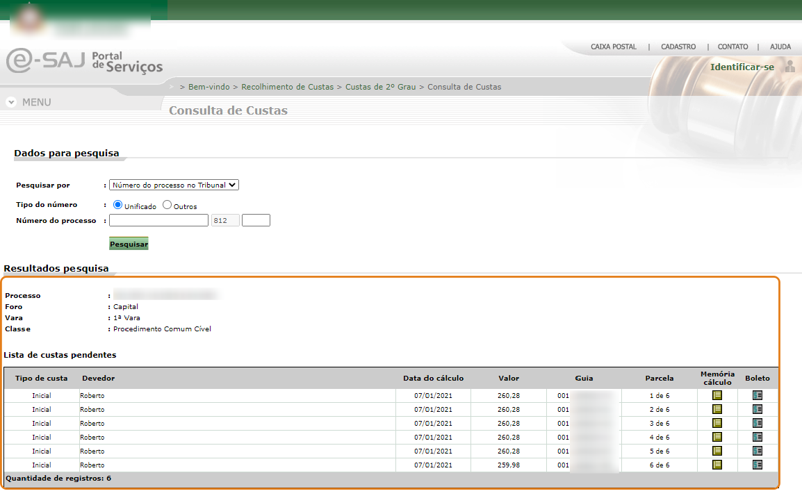Click the user icon beside Identificar-se
The width and height of the screenshot is (802, 498).
point(789,67)
